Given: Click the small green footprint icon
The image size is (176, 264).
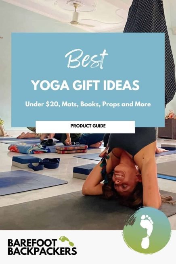Looking at the screenshot, I should [x=66, y=241].
